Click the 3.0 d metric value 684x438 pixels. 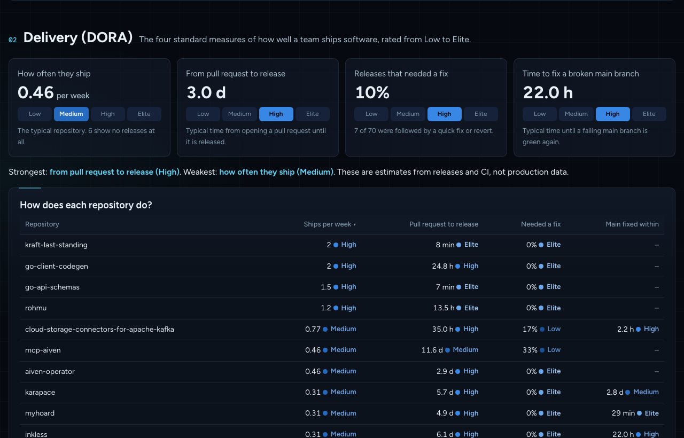[206, 93]
